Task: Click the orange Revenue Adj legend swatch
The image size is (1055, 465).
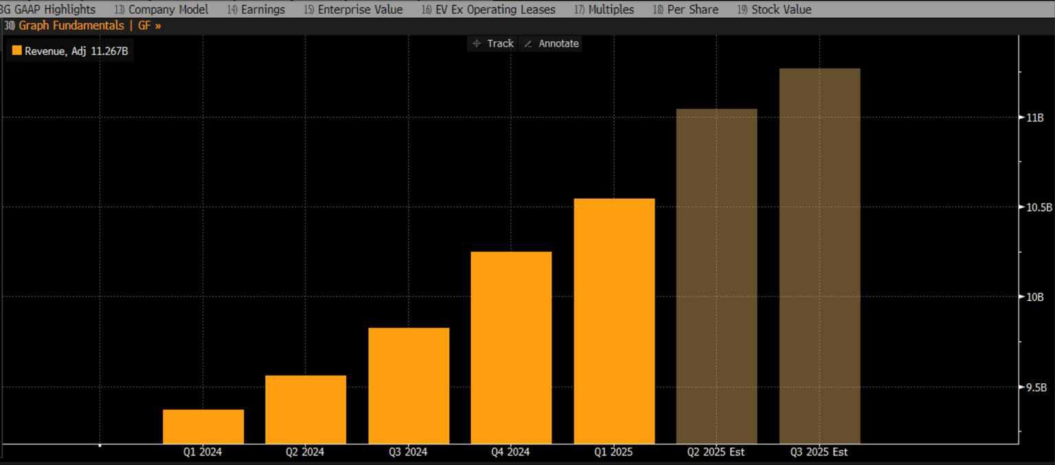Action: pos(17,51)
